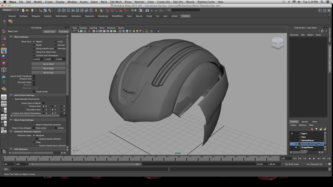The width and height of the screenshot is (333, 187).
Task: Select the Rotate tool sphere icon
Action: click(x=4, y=57)
